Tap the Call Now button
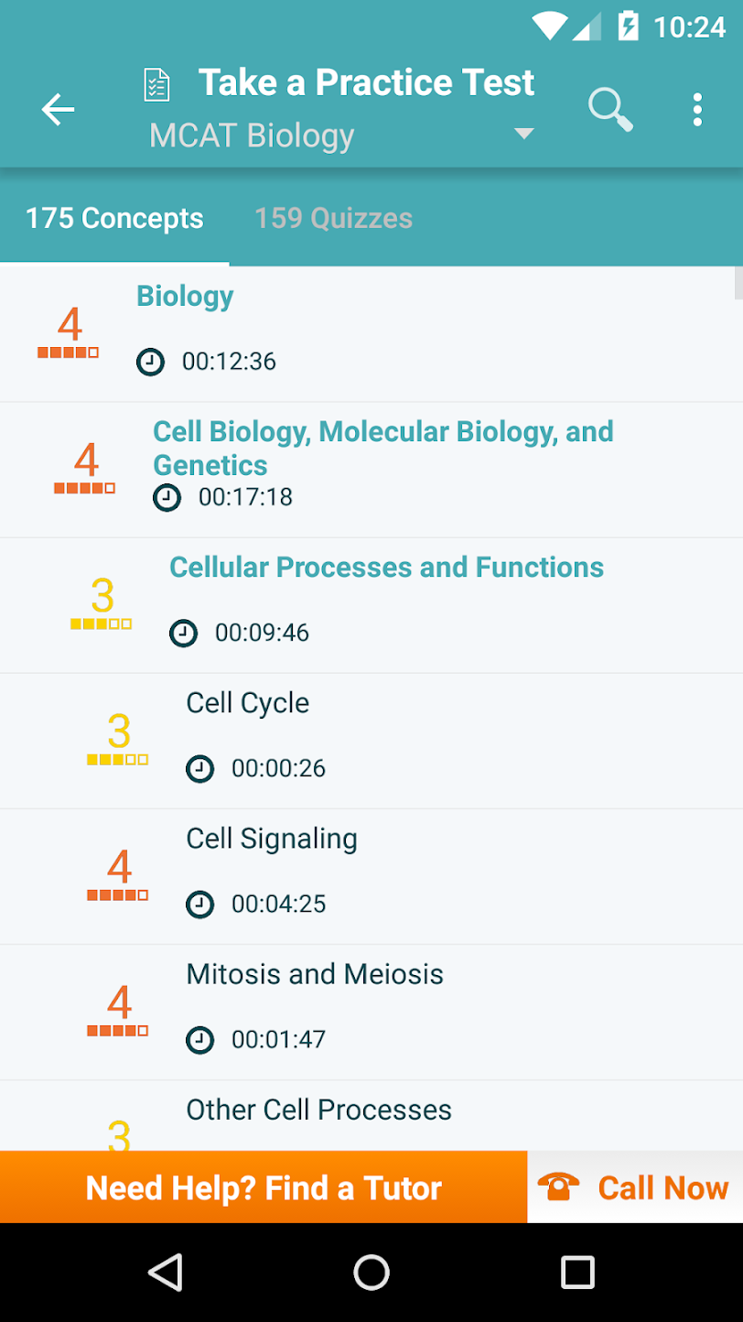This screenshot has width=743, height=1322. point(635,1187)
